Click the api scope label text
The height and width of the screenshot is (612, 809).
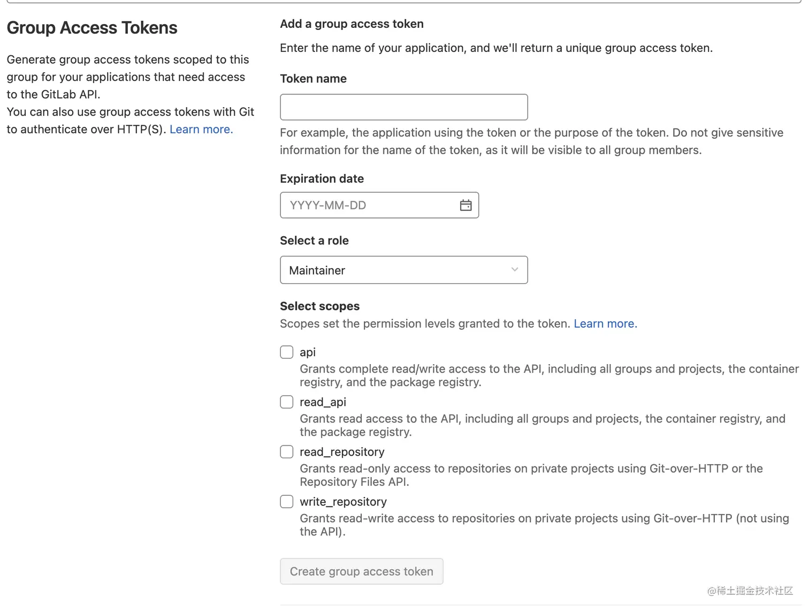tap(308, 352)
